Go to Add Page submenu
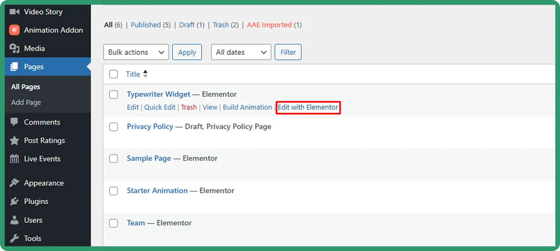 tap(26, 102)
